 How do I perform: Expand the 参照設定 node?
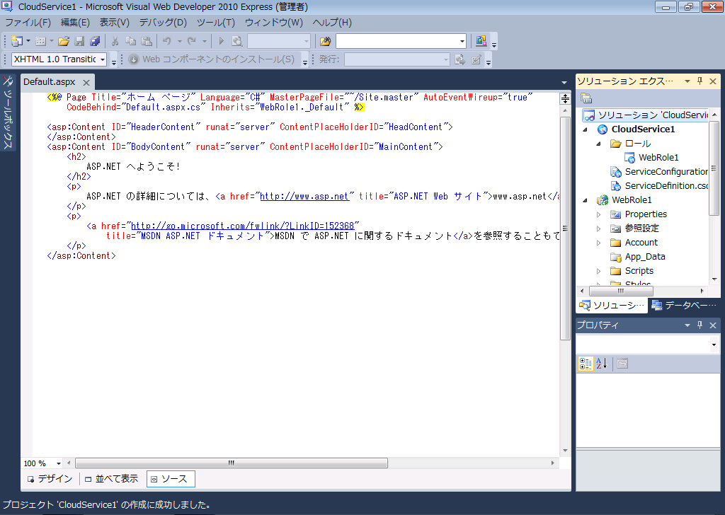pos(599,228)
